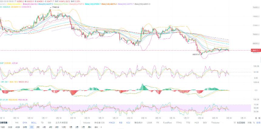This screenshot has width=261, height=129.
Task: Select the 15分 timeframe tab
Action: click(x=3, y=127)
